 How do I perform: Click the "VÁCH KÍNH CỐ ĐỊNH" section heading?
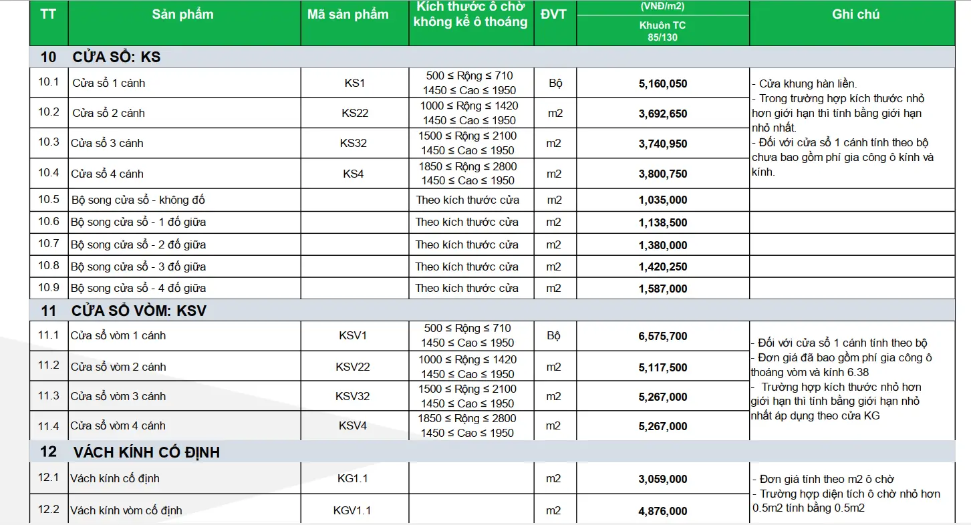pyautogui.click(x=146, y=452)
